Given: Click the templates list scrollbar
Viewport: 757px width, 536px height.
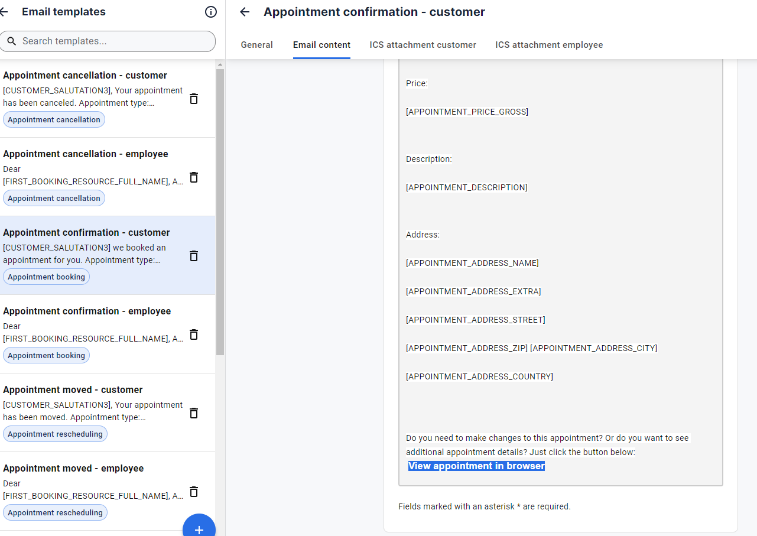Looking at the screenshot, I should (x=220, y=213).
